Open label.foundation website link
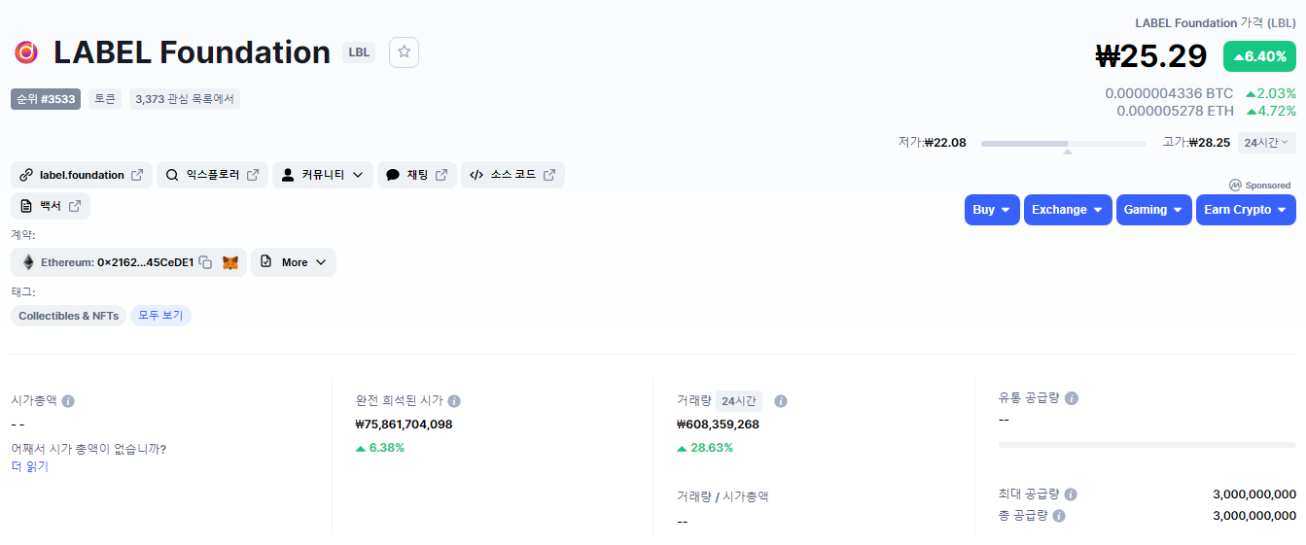This screenshot has height=545, width=1306. (x=82, y=175)
